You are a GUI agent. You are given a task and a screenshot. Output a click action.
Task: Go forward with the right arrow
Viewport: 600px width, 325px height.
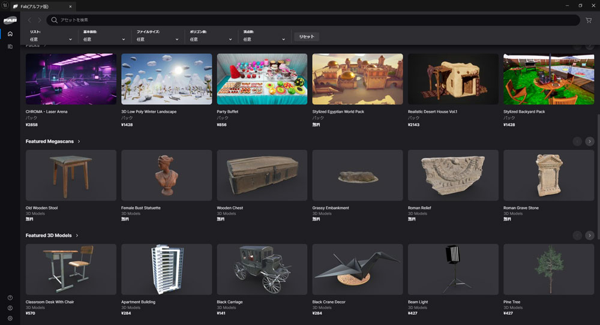pyautogui.click(x=39, y=20)
